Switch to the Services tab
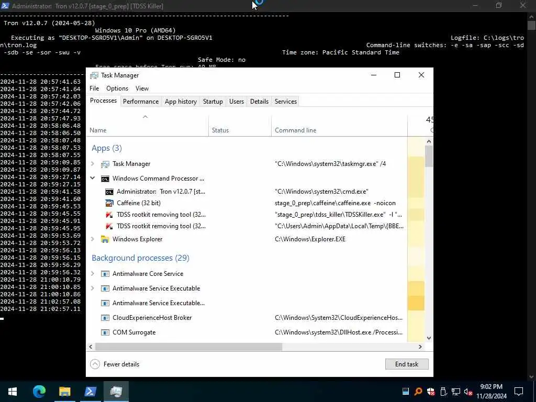The width and height of the screenshot is (536, 402). (285, 101)
